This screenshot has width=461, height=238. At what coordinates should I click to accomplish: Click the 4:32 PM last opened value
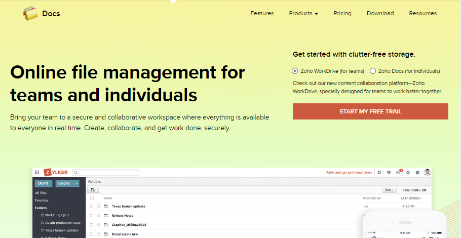pyautogui.click(x=409, y=206)
